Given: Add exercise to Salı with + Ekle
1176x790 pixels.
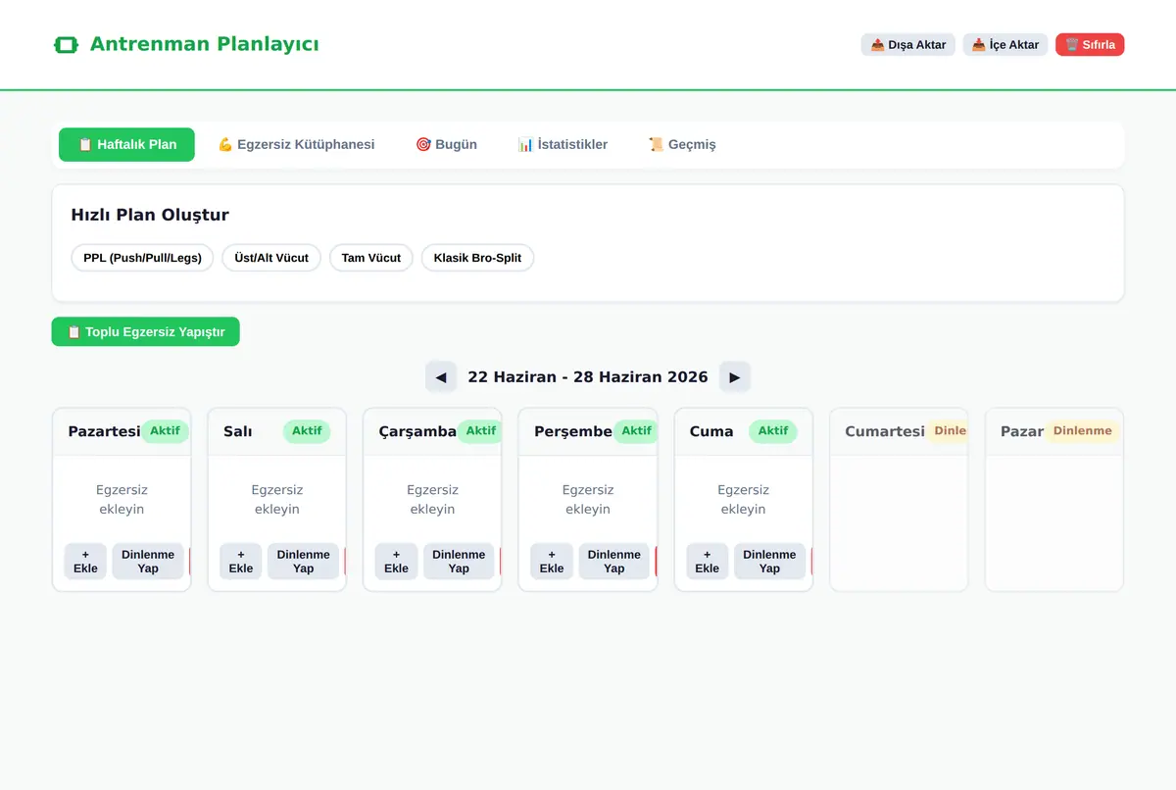Looking at the screenshot, I should coord(241,562).
